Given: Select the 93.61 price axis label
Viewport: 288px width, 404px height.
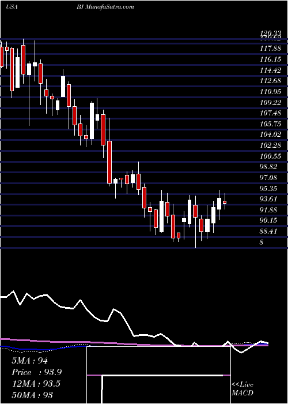Looking at the screenshot, I should click(268, 199).
